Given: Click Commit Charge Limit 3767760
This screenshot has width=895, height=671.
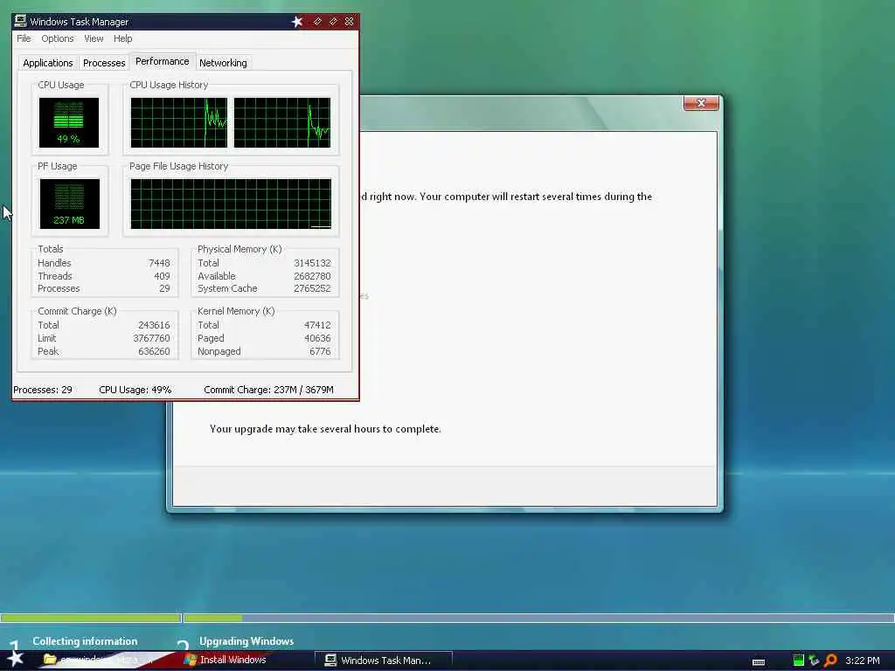Looking at the screenshot, I should (151, 338).
